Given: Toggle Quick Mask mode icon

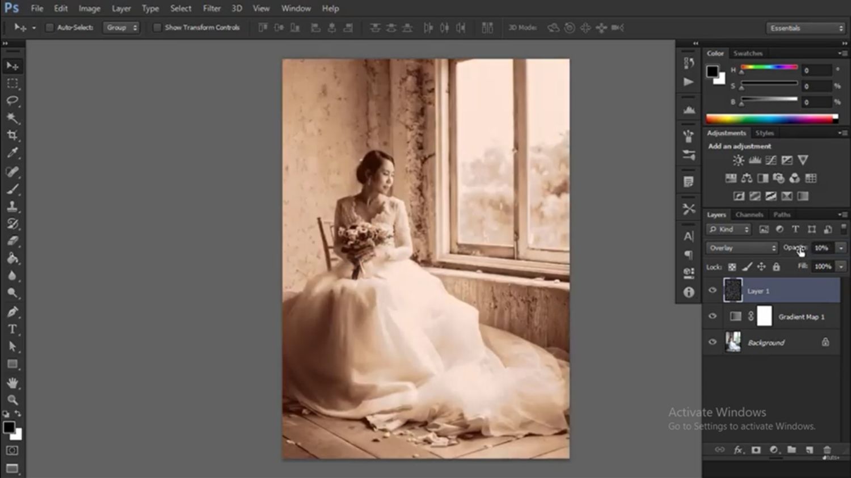Looking at the screenshot, I should [12, 450].
